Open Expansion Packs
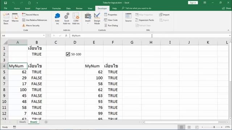This screenshot has height=130, width=232. click(145, 20)
